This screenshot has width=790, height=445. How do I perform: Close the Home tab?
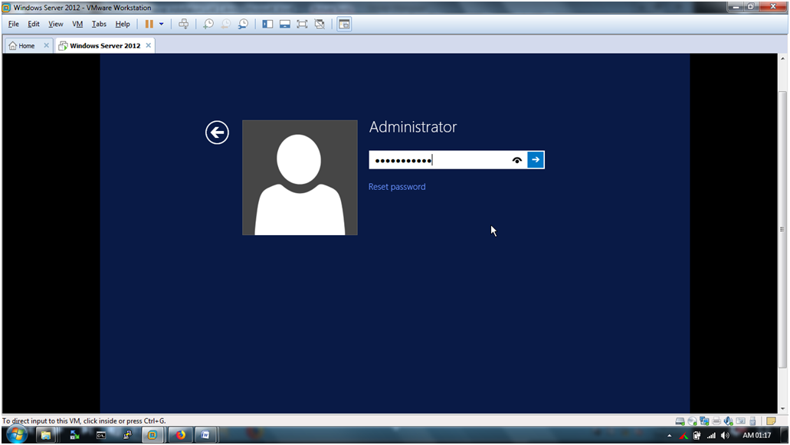46,45
